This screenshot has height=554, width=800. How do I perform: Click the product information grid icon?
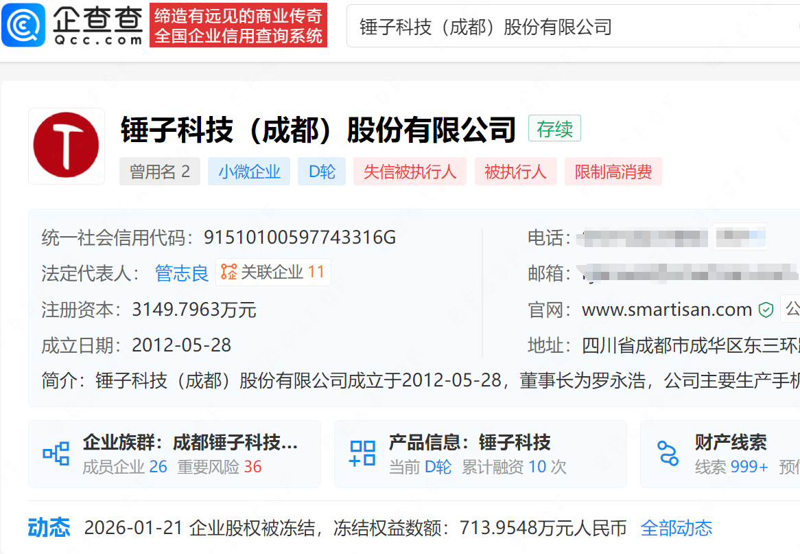pyautogui.click(x=362, y=454)
